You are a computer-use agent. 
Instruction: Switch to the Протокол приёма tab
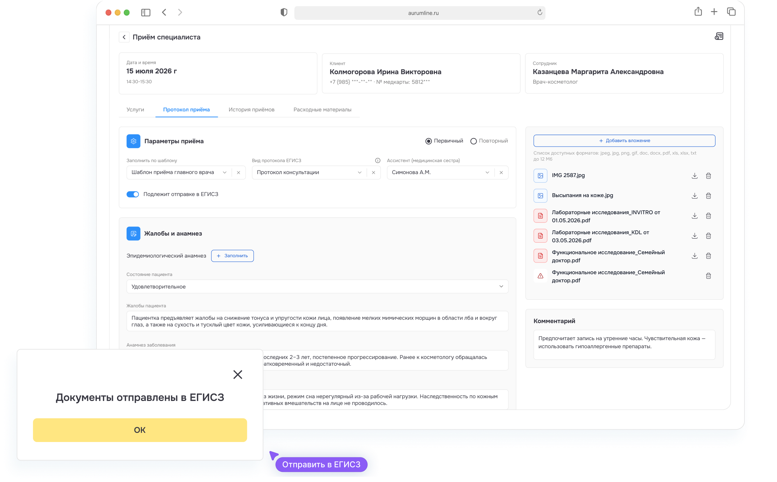click(187, 110)
